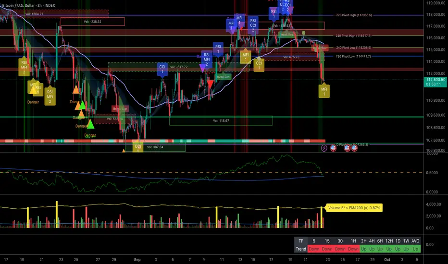The width and height of the screenshot is (448, 264).
Task: Select the blue CCI 1 signal label
Action: click(162, 69)
